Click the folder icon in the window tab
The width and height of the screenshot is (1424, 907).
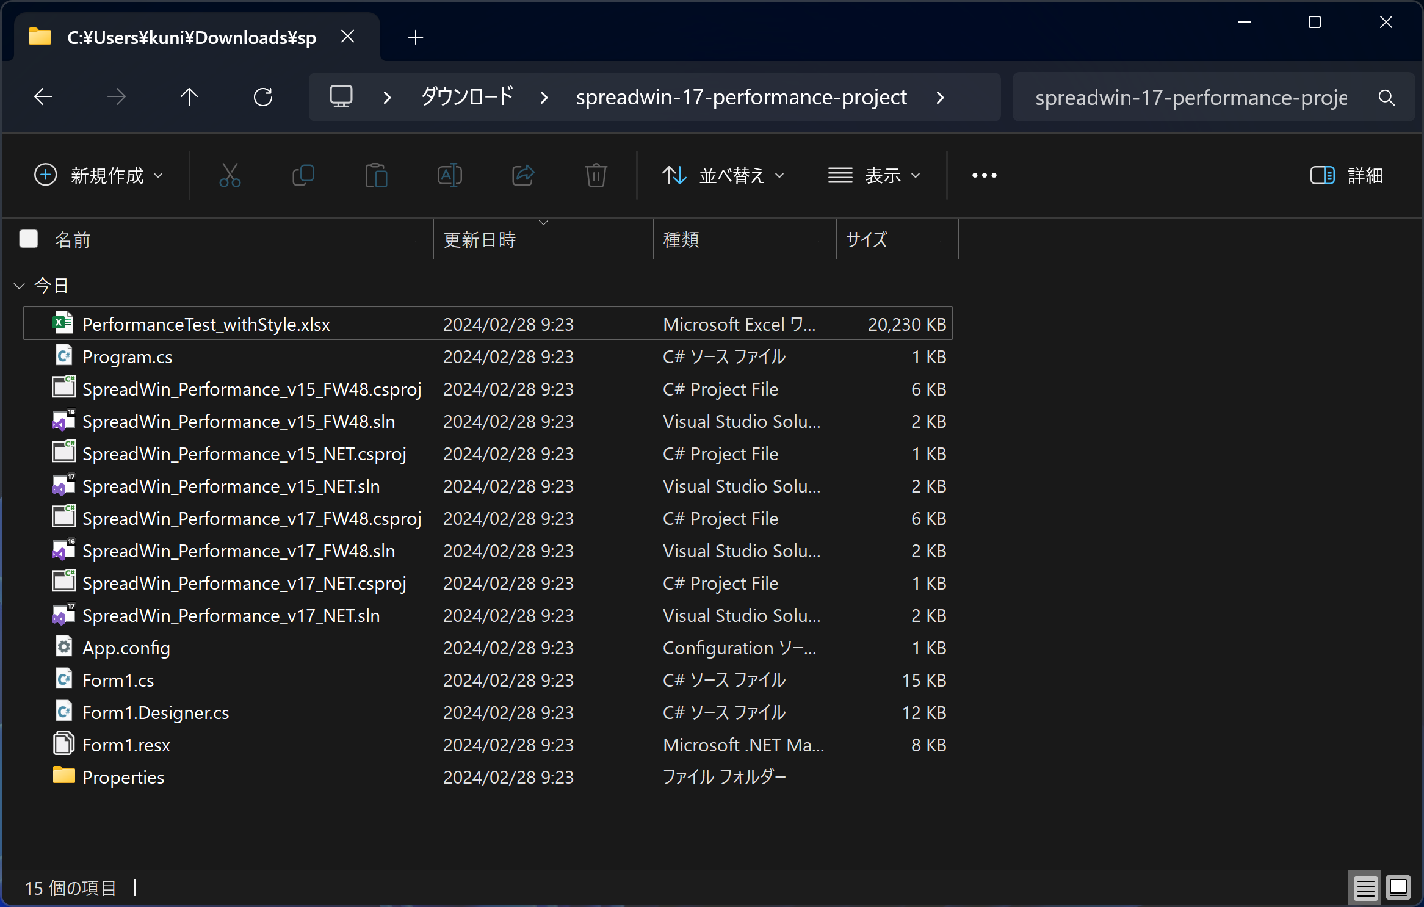40,37
